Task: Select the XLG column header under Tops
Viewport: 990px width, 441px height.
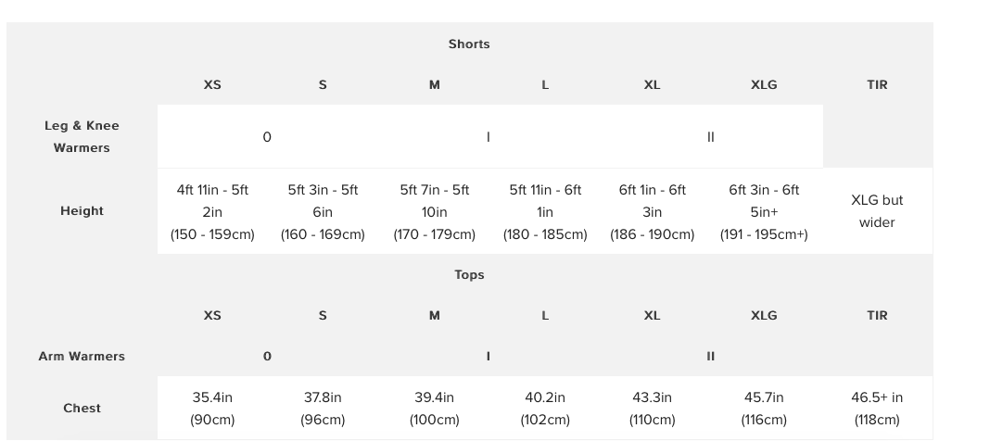Action: click(x=764, y=315)
